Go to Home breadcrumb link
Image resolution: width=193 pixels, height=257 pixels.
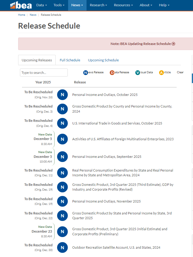click(x=22, y=15)
